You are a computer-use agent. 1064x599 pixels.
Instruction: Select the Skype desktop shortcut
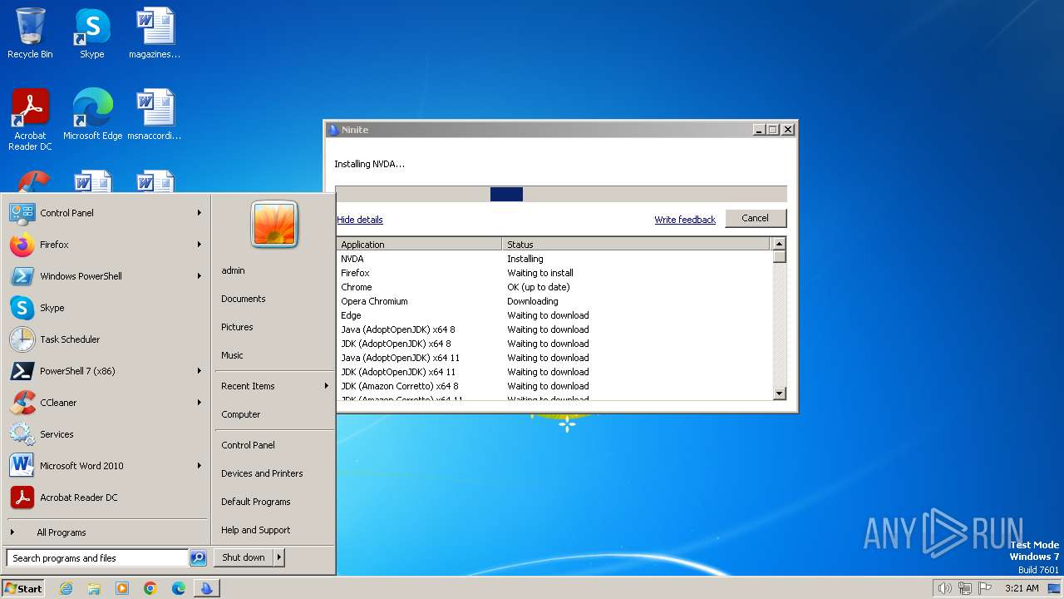click(x=91, y=33)
